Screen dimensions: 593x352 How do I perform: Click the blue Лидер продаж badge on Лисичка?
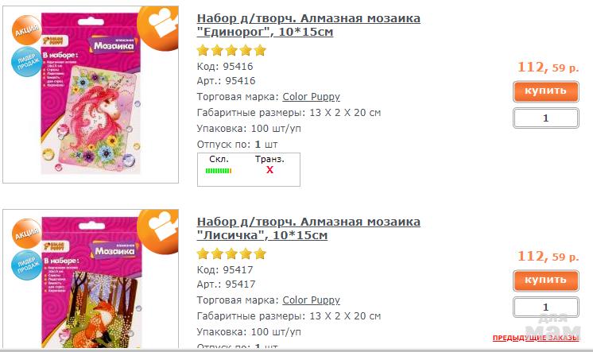(26, 265)
